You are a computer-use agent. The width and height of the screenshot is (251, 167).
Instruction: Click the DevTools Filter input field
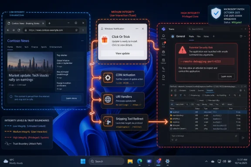tap(182, 100)
